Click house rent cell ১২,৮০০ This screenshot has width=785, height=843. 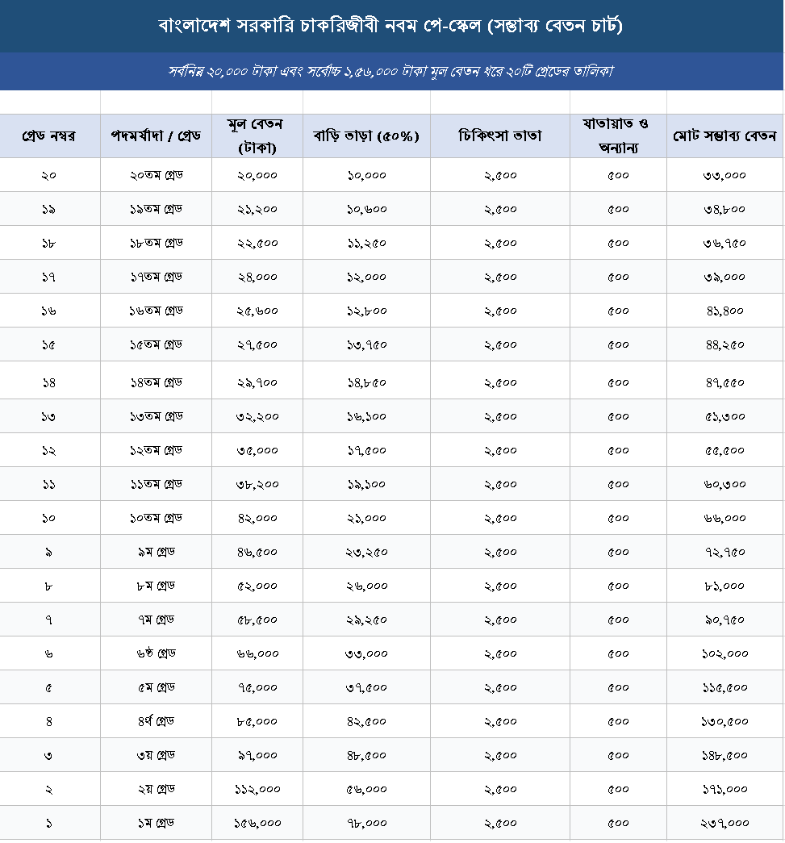pos(366,311)
